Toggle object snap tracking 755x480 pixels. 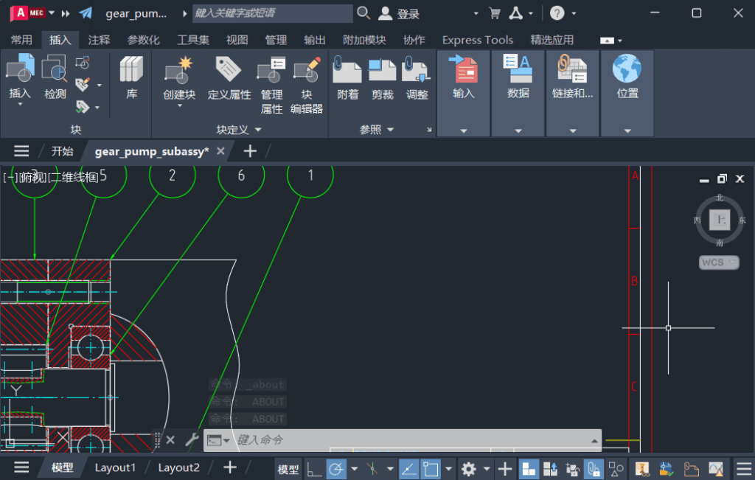tap(408, 468)
